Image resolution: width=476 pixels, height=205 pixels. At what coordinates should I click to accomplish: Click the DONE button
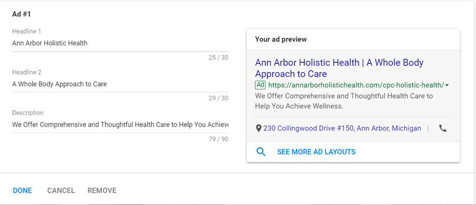(x=22, y=190)
